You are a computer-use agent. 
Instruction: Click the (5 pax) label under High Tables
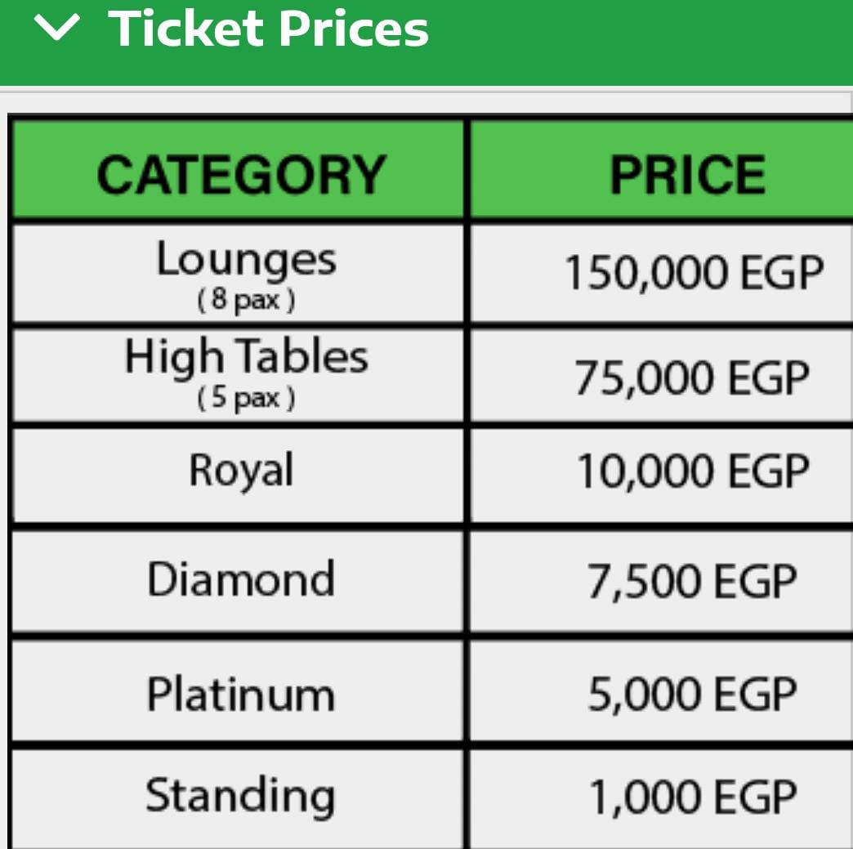246,398
